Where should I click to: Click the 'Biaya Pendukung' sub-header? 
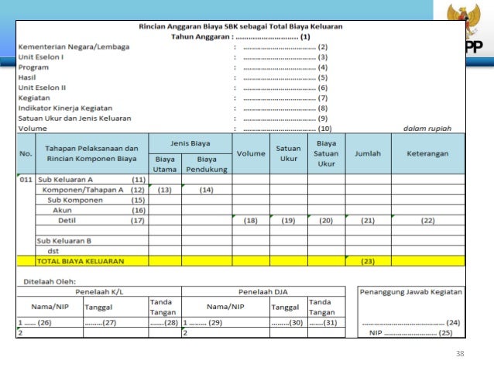tap(207, 164)
